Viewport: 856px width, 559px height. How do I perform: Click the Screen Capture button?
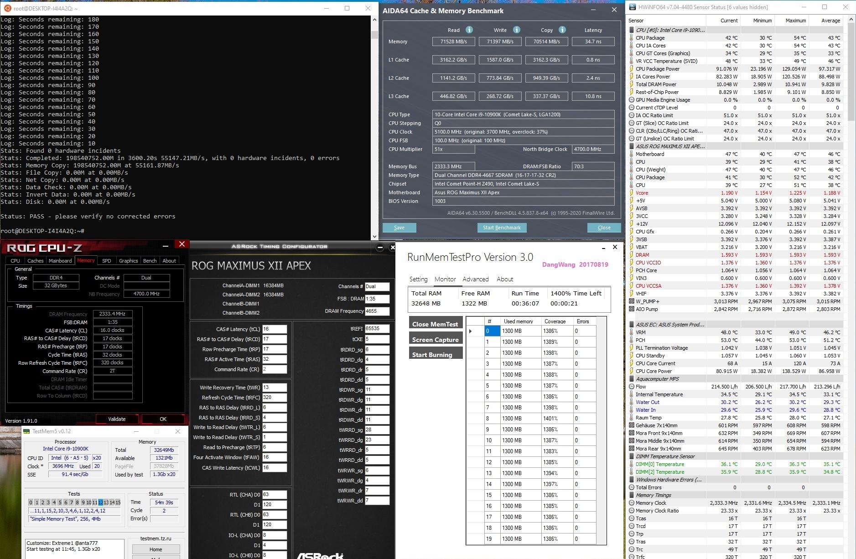click(436, 339)
